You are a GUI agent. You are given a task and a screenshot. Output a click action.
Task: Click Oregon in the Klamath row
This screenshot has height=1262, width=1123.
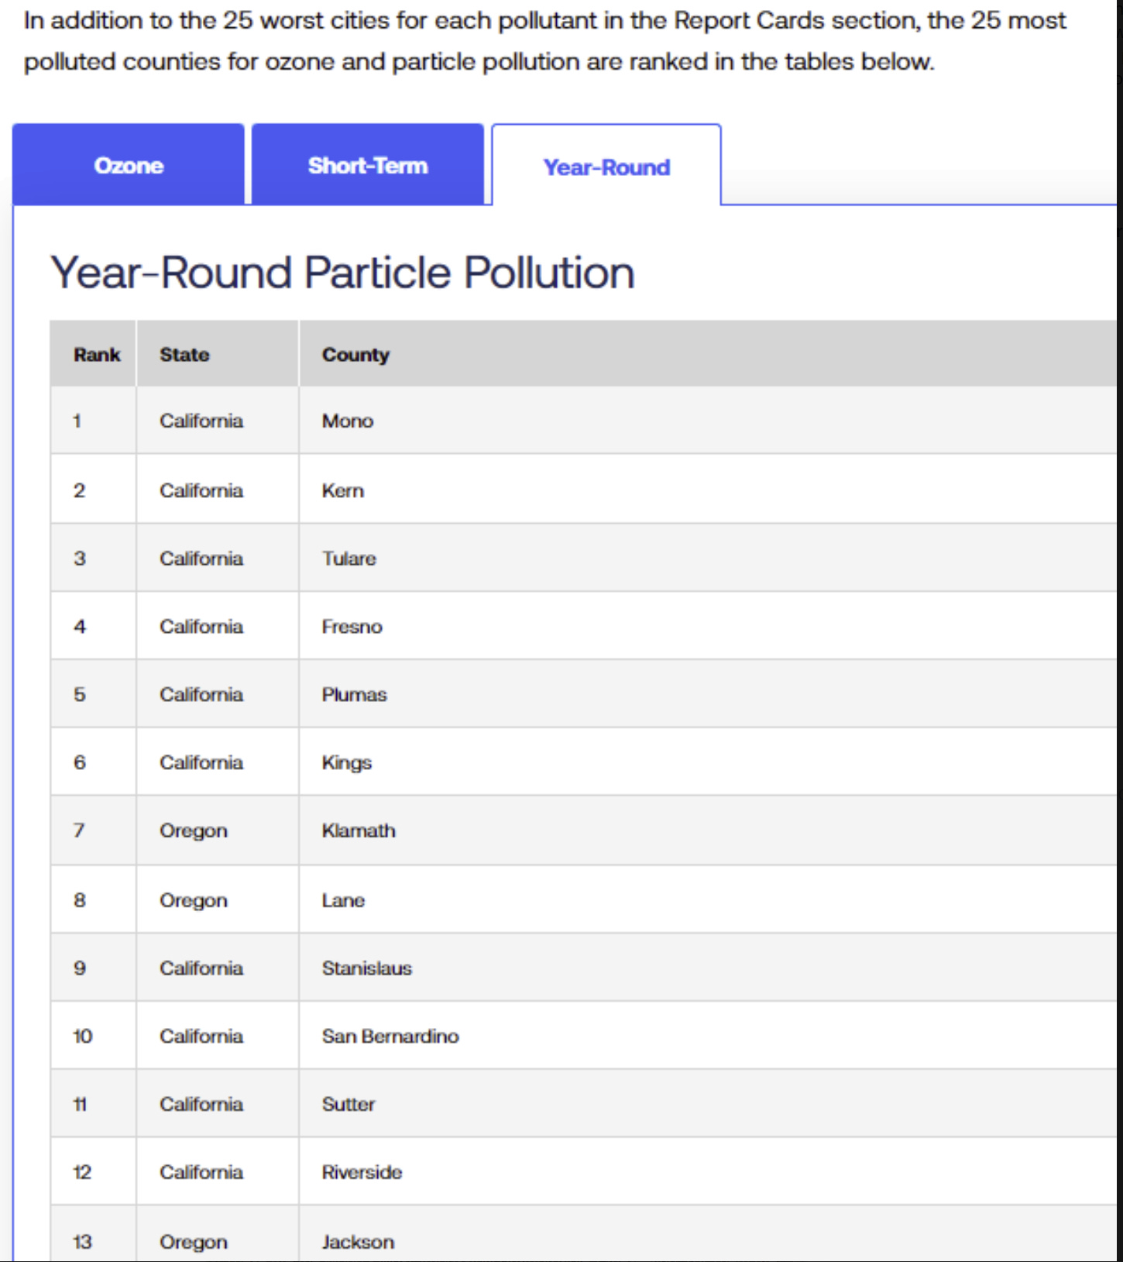(194, 831)
